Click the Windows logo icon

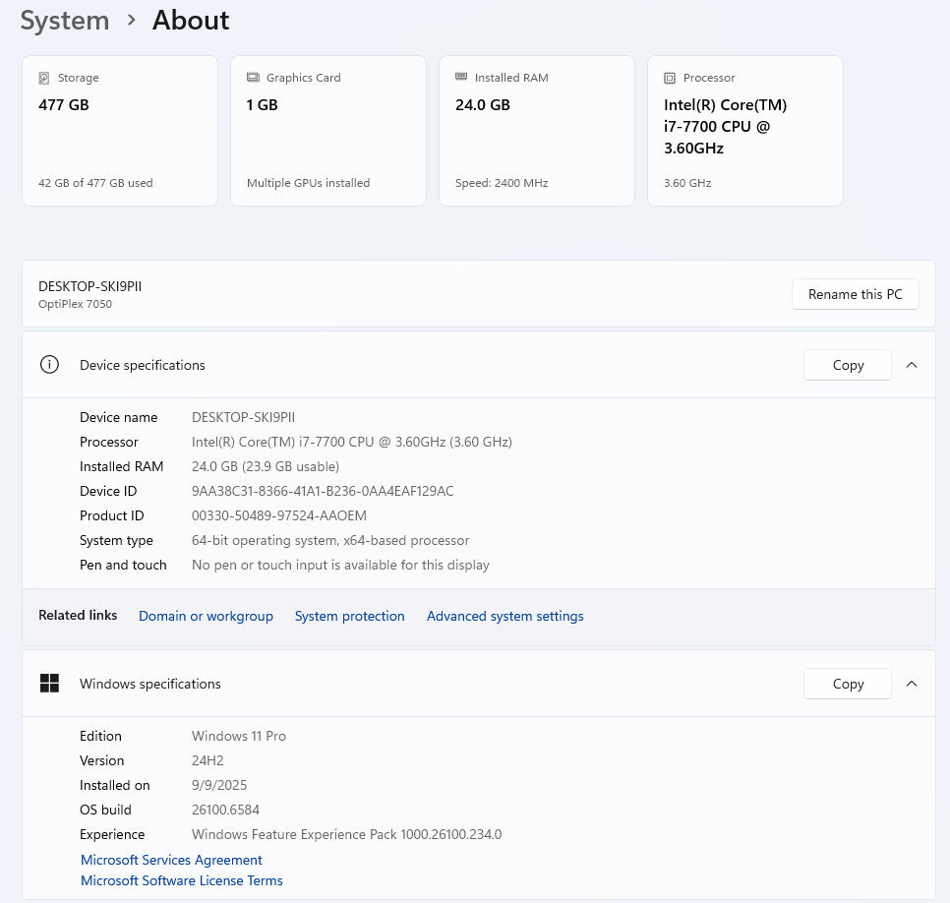tap(49, 684)
